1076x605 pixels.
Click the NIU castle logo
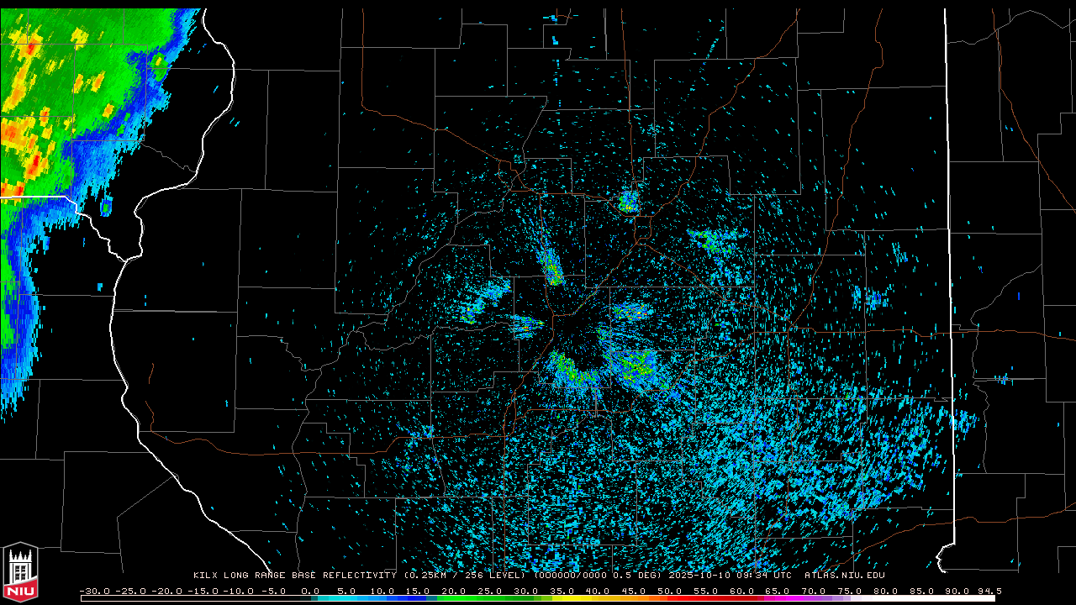(x=20, y=572)
